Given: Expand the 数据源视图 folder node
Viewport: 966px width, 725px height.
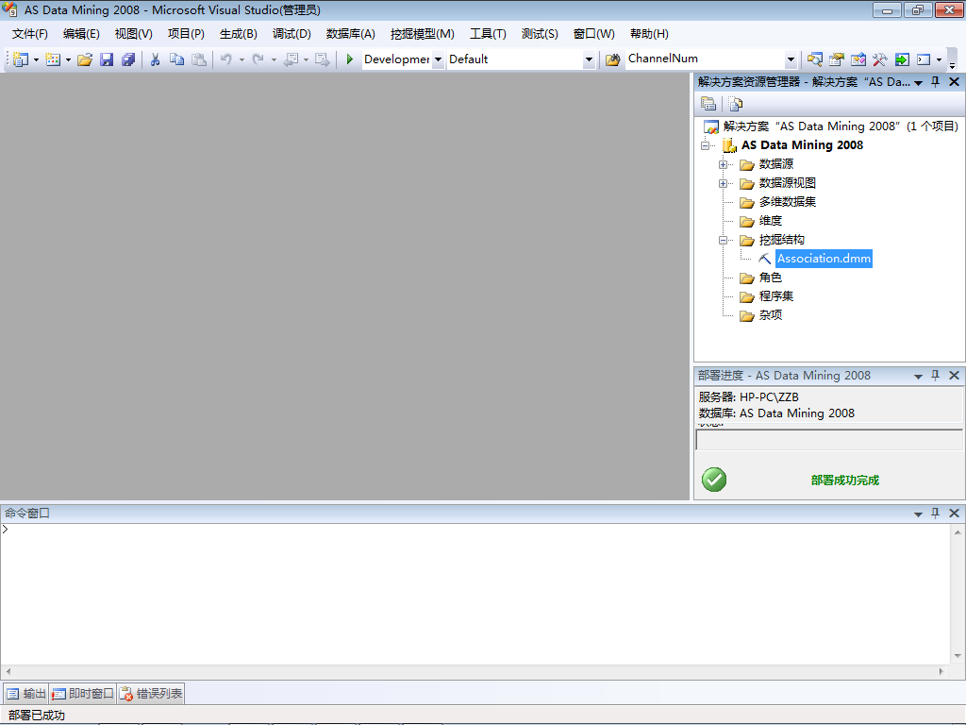Looking at the screenshot, I should 723,184.
